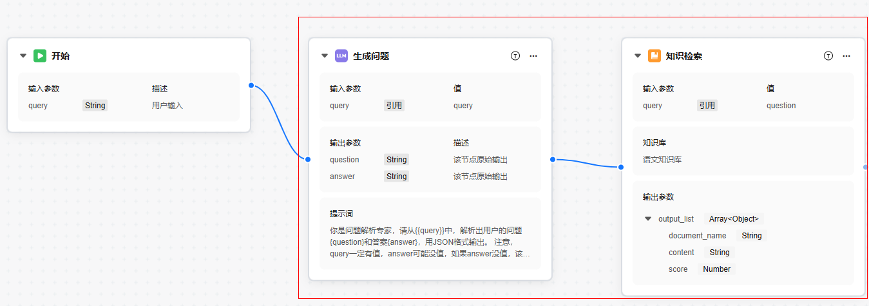Image resolution: width=869 pixels, height=306 pixels.
Task: Click the T icon on 知识检索 node
Action: (828, 56)
